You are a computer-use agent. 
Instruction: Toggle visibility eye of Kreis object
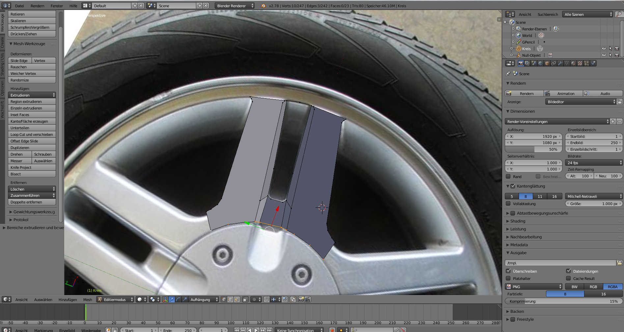point(604,48)
